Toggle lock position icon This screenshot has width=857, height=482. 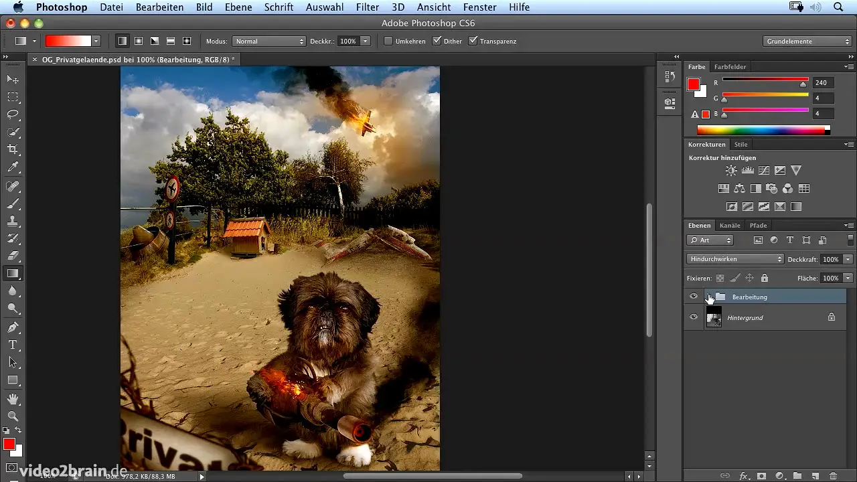click(x=750, y=278)
